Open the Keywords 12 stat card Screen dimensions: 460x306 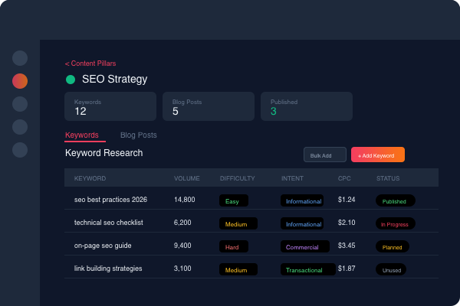pos(110,106)
